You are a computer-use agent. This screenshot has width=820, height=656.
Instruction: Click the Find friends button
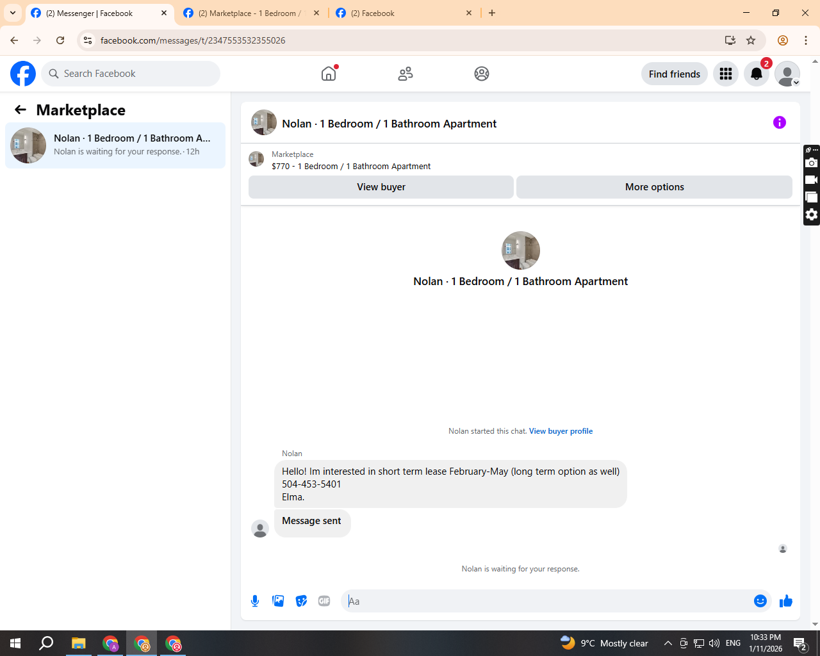point(675,74)
